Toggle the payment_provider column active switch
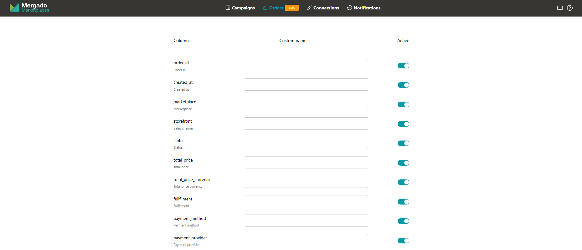Image resolution: width=582 pixels, height=250 pixels. click(403, 241)
